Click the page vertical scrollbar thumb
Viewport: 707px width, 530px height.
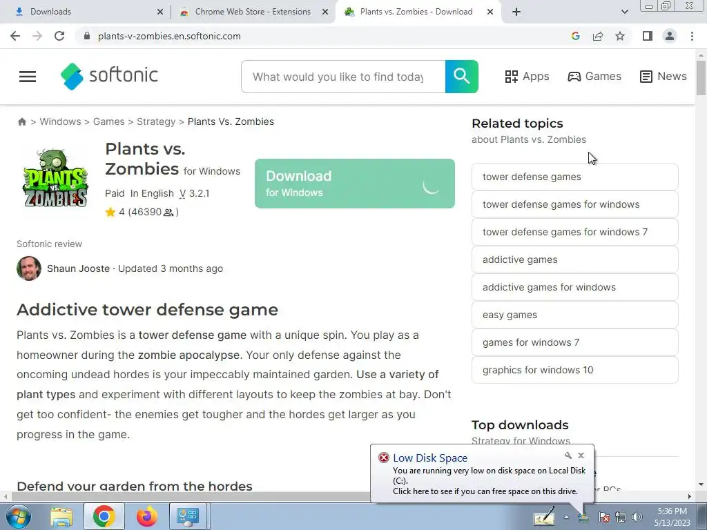(701, 77)
